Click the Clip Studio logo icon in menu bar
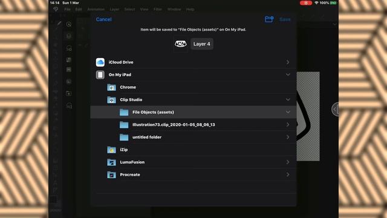This screenshot has height=218, width=387. (x=56, y=9)
